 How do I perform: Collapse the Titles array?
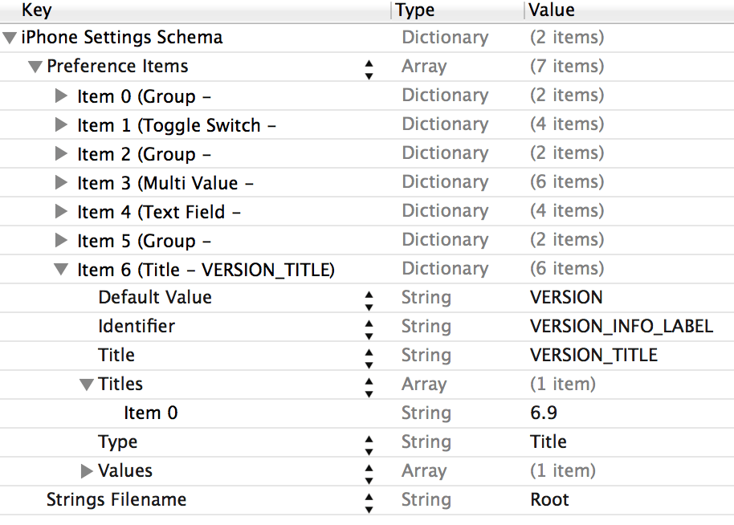click(87, 385)
